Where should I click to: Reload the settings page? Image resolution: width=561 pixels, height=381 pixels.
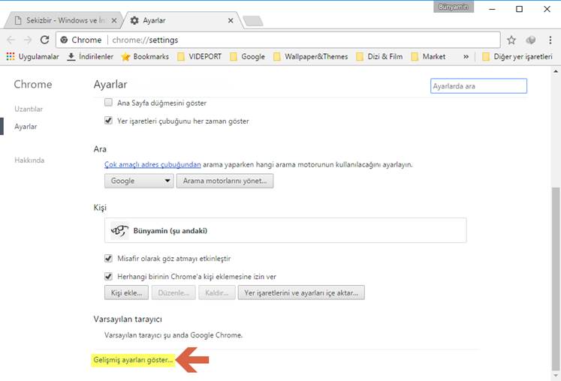(45, 40)
